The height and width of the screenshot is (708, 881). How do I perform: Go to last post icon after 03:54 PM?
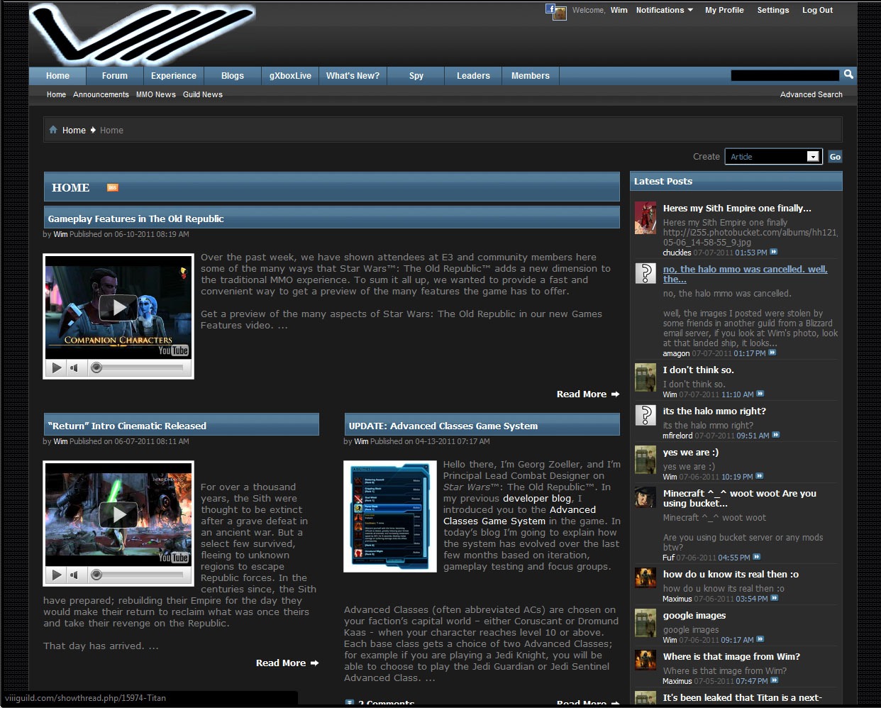coord(775,598)
